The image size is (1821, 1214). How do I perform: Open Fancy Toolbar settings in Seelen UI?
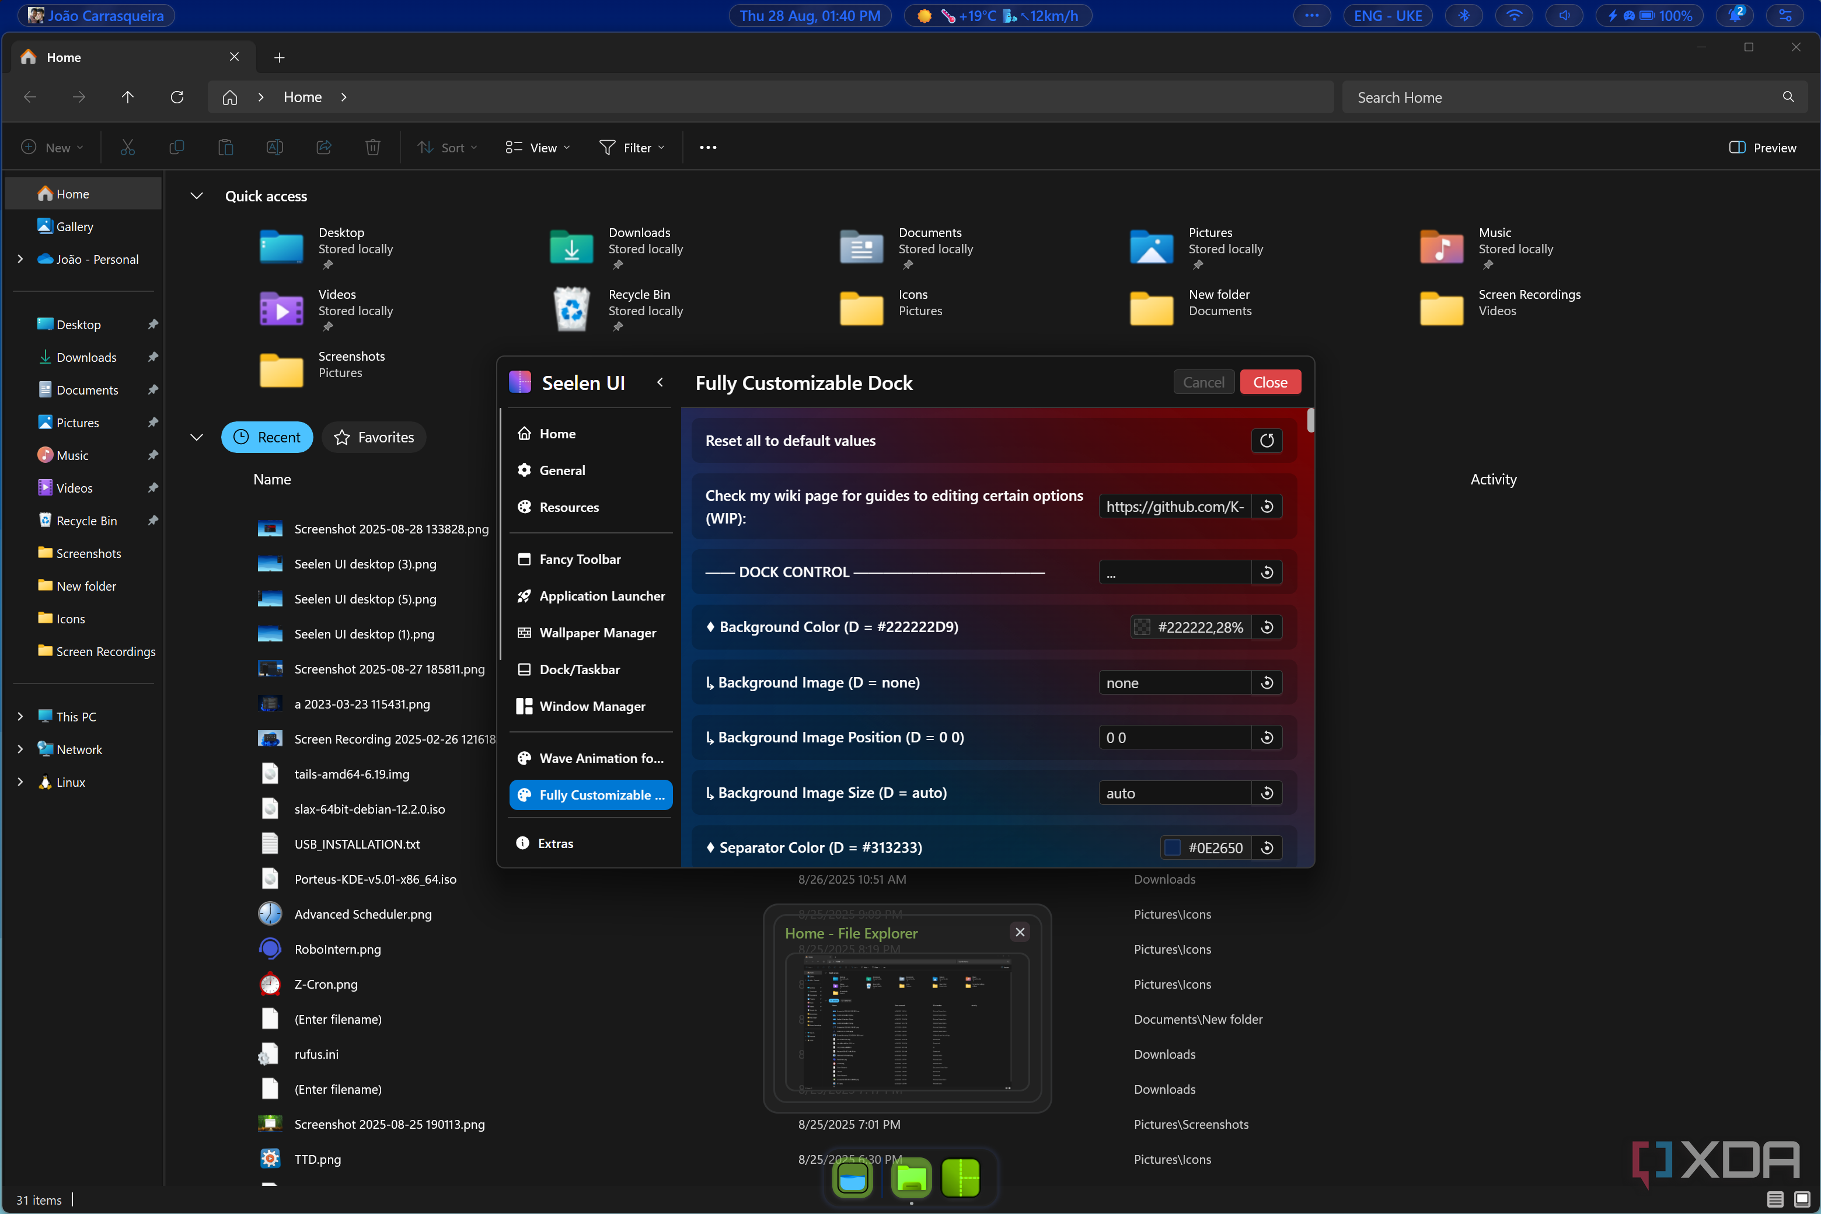coord(591,559)
